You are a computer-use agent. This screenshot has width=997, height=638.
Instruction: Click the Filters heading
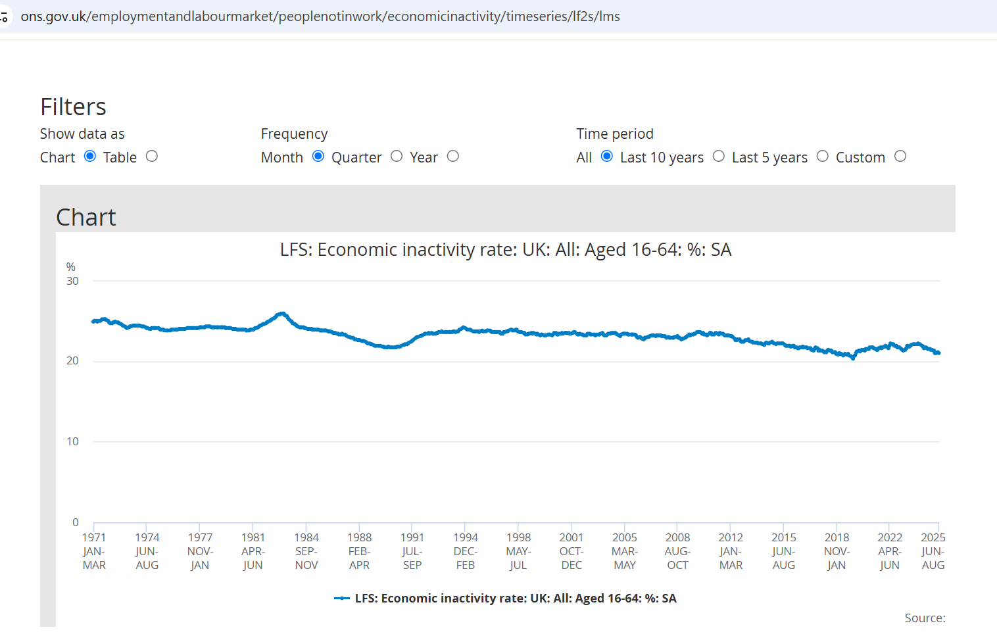coord(73,107)
